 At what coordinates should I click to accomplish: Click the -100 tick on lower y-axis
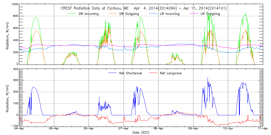click(x=15, y=126)
